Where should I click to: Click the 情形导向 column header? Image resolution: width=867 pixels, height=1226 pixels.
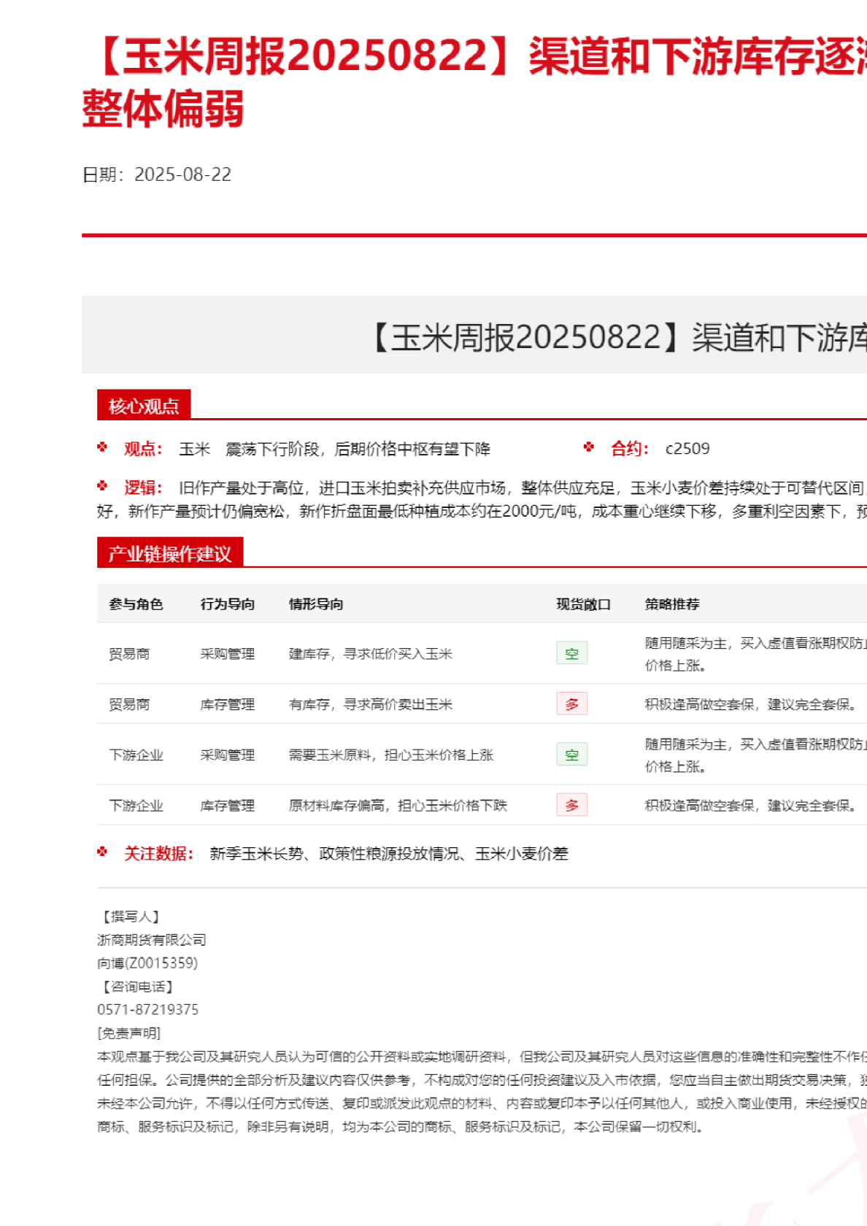315,604
